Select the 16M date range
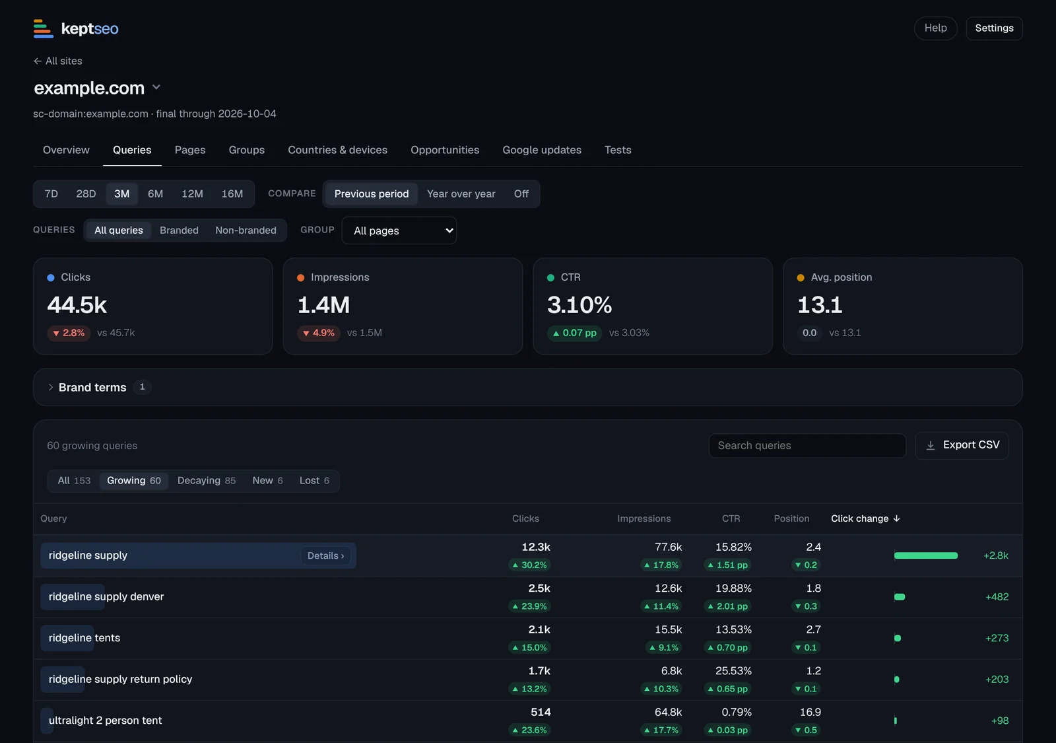Screen dimensions: 1056x743 232,194
